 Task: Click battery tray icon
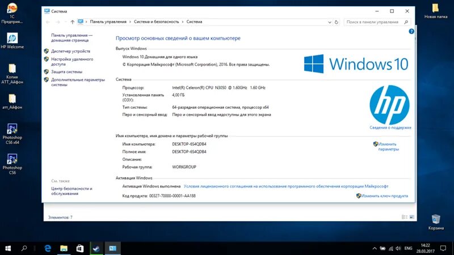382,248
